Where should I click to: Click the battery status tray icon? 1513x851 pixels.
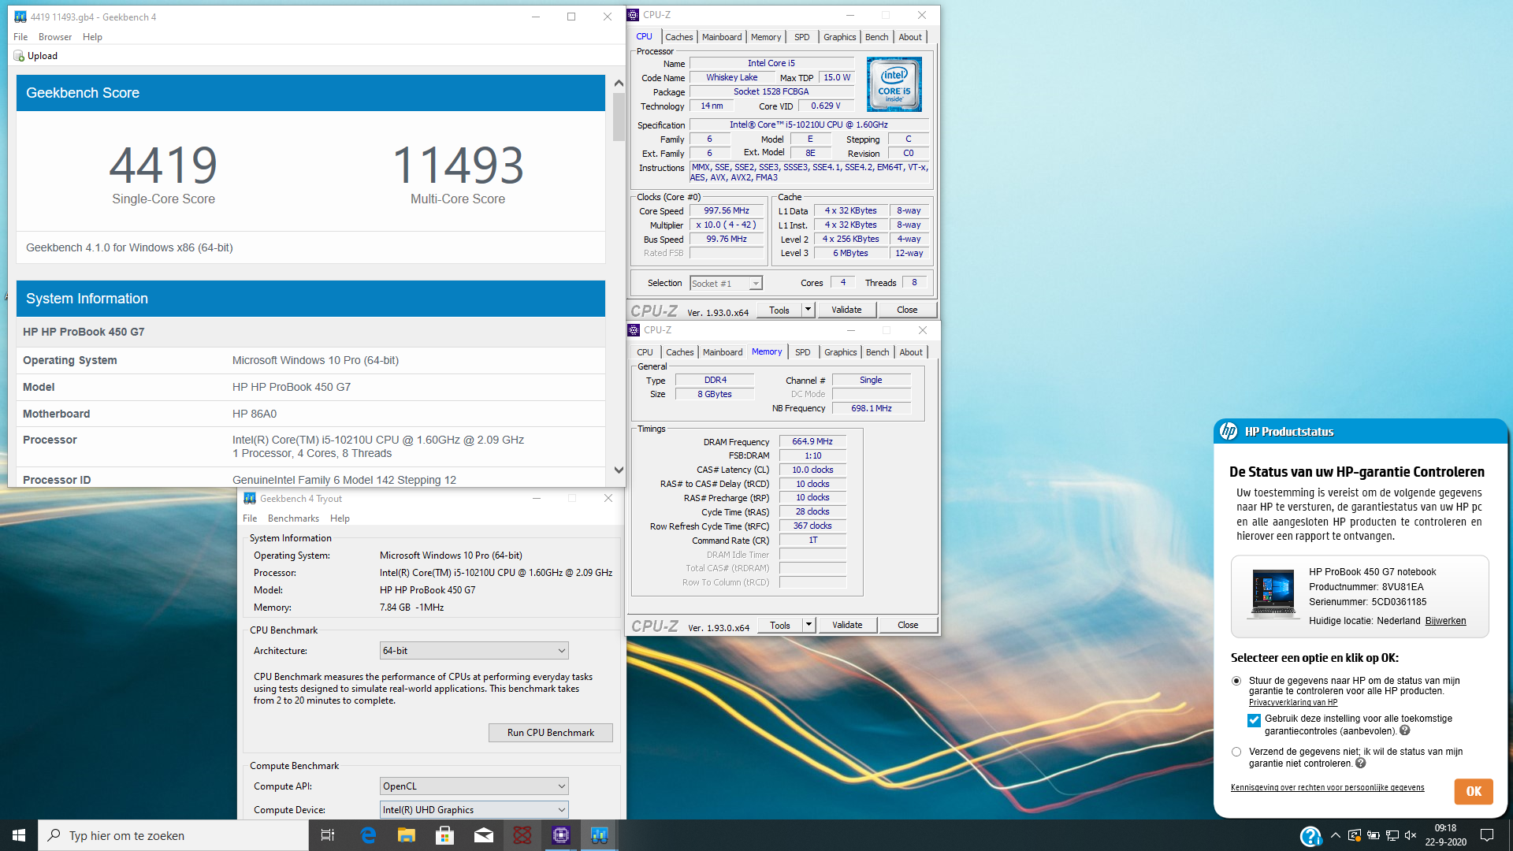tap(1374, 835)
